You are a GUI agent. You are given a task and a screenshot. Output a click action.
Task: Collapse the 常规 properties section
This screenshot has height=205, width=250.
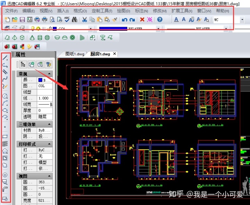point(49,74)
